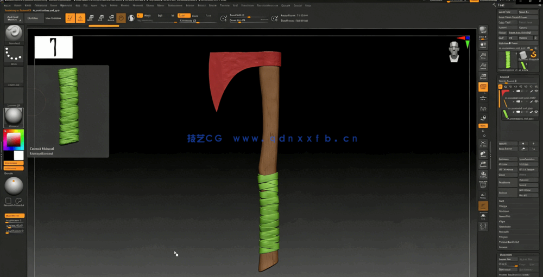This screenshot has width=543, height=277.
Task: Open the Alpha menu in menu bar
Action: click(7, 5)
